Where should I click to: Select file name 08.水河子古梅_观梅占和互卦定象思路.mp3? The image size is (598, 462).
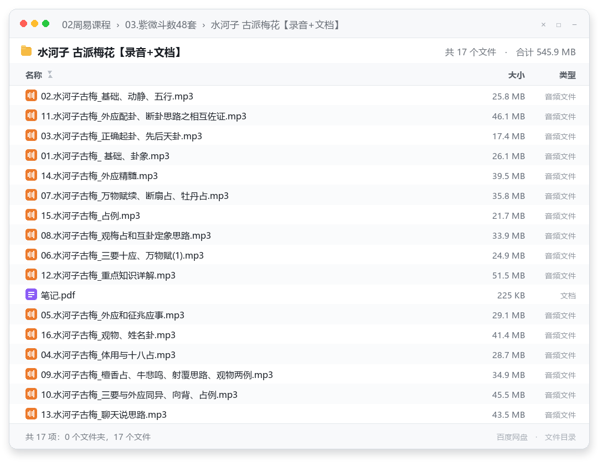point(126,235)
